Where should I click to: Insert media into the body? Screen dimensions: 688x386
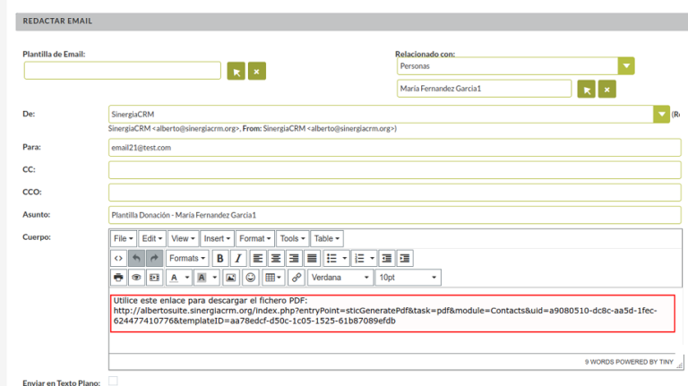154,278
